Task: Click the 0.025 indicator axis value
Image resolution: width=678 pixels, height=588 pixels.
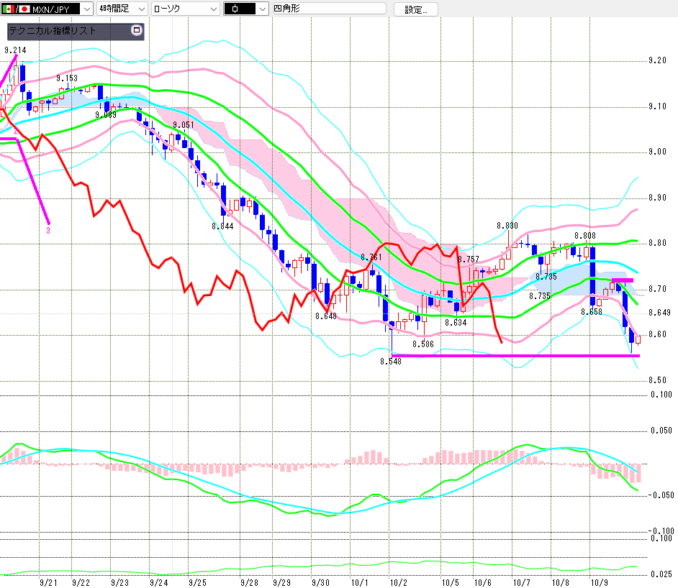Action: coord(661,574)
